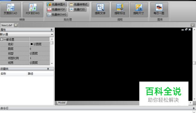Pin the 属性 panel
Viewport: 196px width, 113px height.
52,30
